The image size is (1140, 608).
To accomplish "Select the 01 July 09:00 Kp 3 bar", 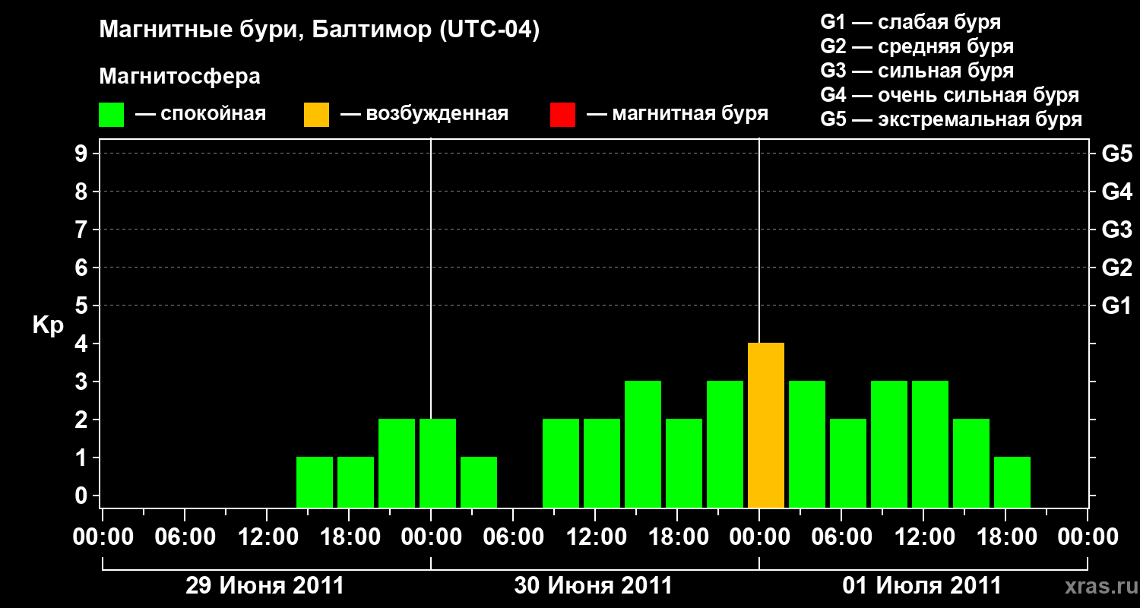I will click(889, 445).
